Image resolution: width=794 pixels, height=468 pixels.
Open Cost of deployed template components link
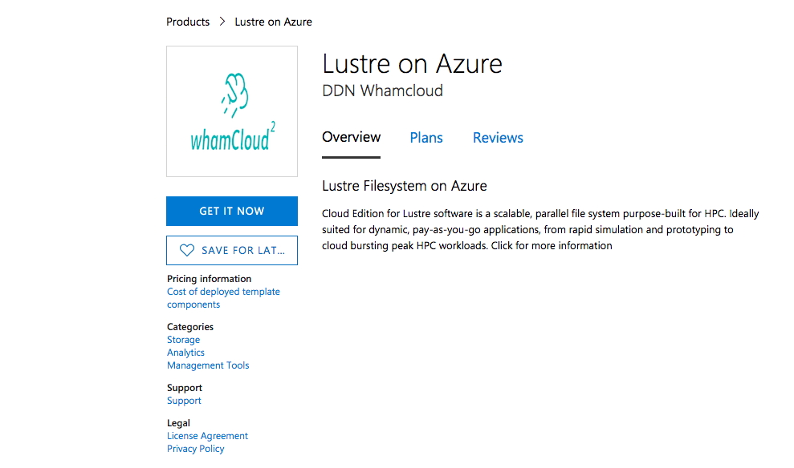point(223,298)
